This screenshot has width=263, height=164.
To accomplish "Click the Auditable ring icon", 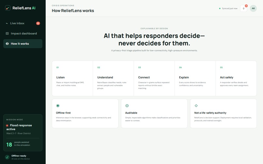I will [x=127, y=106].
